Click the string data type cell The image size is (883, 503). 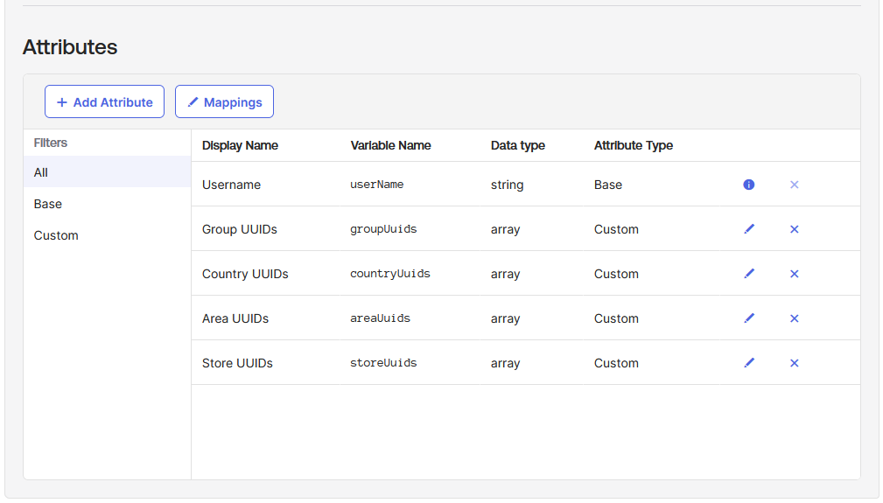(x=507, y=185)
